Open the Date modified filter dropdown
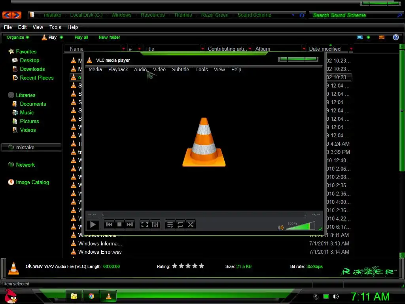This screenshot has width=405, height=304. (351, 49)
